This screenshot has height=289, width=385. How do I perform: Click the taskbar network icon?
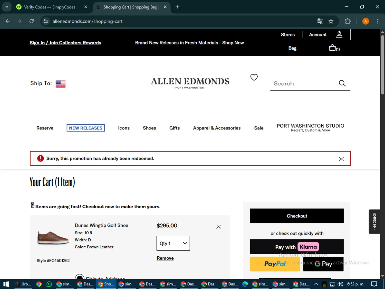(x=332, y=284)
